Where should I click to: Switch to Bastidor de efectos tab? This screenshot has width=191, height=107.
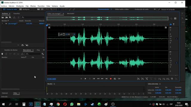[11, 50]
